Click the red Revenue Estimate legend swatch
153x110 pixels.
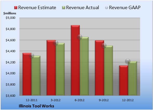click(16, 8)
